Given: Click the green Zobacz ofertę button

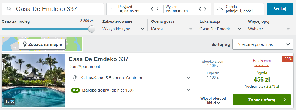Looking at the screenshot, I should pyautogui.click(x=261, y=100).
